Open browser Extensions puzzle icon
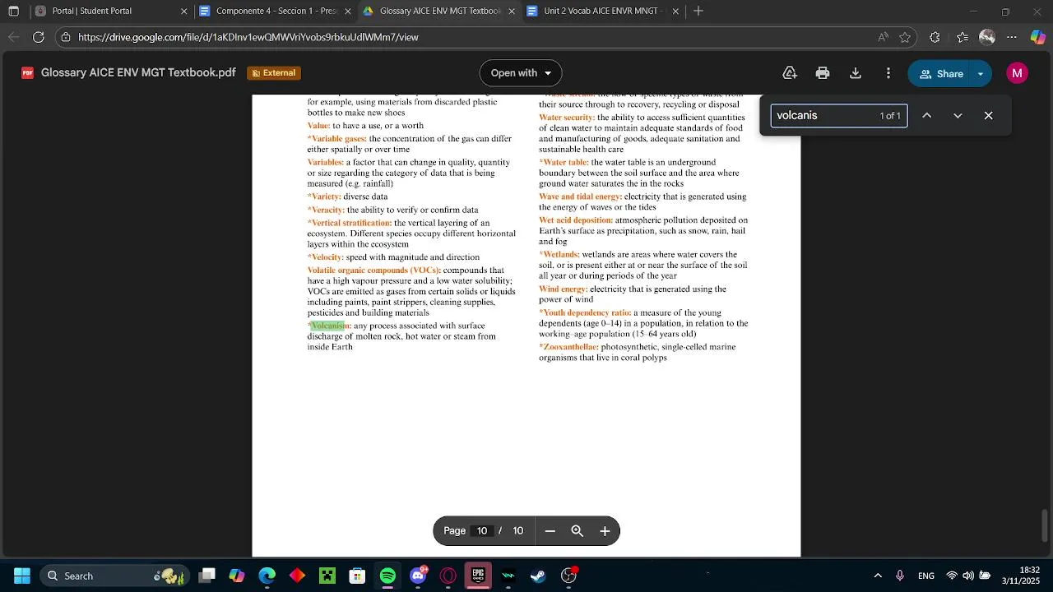Screen dimensions: 1053x592 935,37
